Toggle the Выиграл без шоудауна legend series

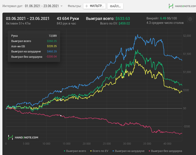pos(165,151)
